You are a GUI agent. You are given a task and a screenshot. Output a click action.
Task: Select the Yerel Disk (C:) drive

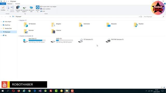point(34,40)
